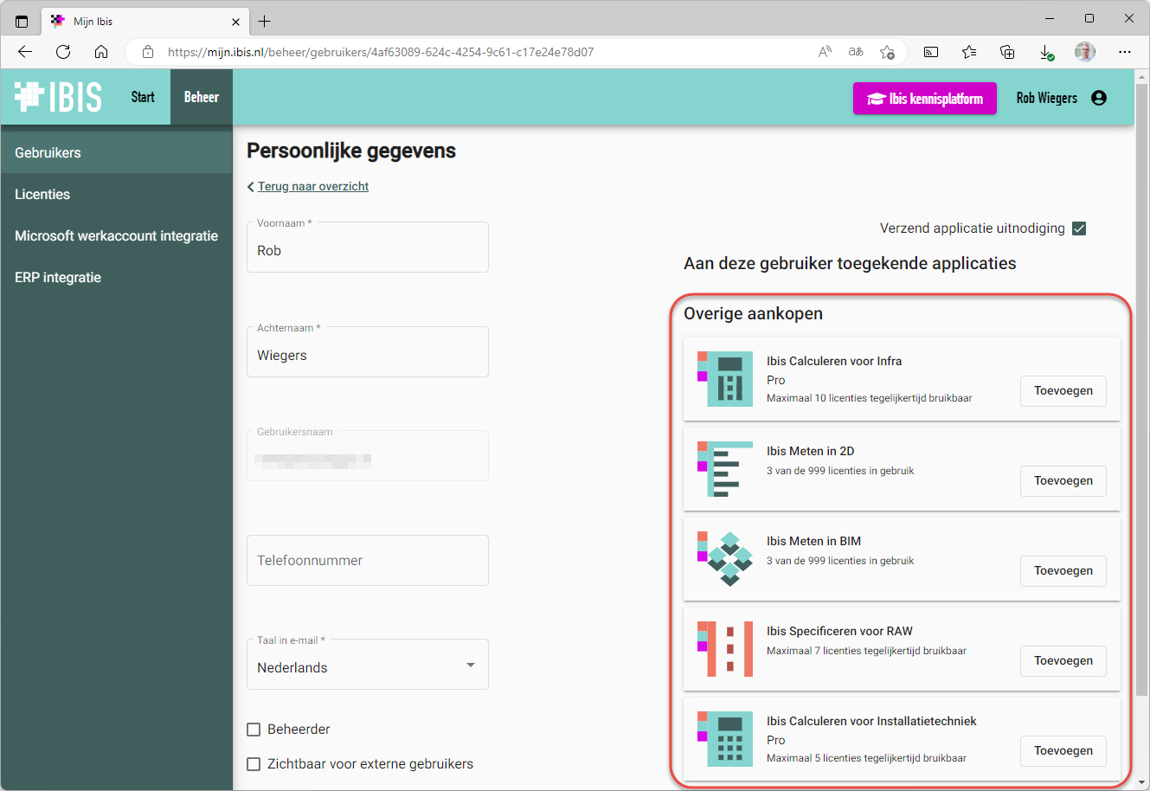Click the Ibis Specificeren voor RAW app icon
This screenshot has width=1150, height=791.
click(725, 649)
